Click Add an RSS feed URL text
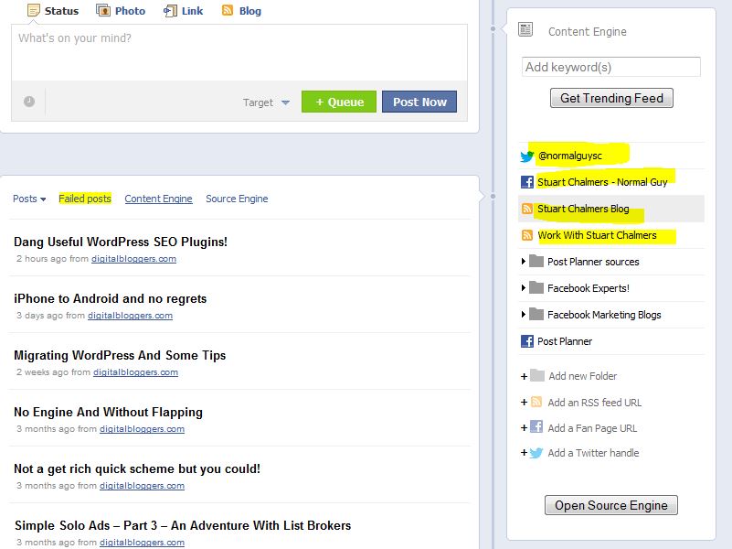The height and width of the screenshot is (549, 732). click(x=594, y=403)
